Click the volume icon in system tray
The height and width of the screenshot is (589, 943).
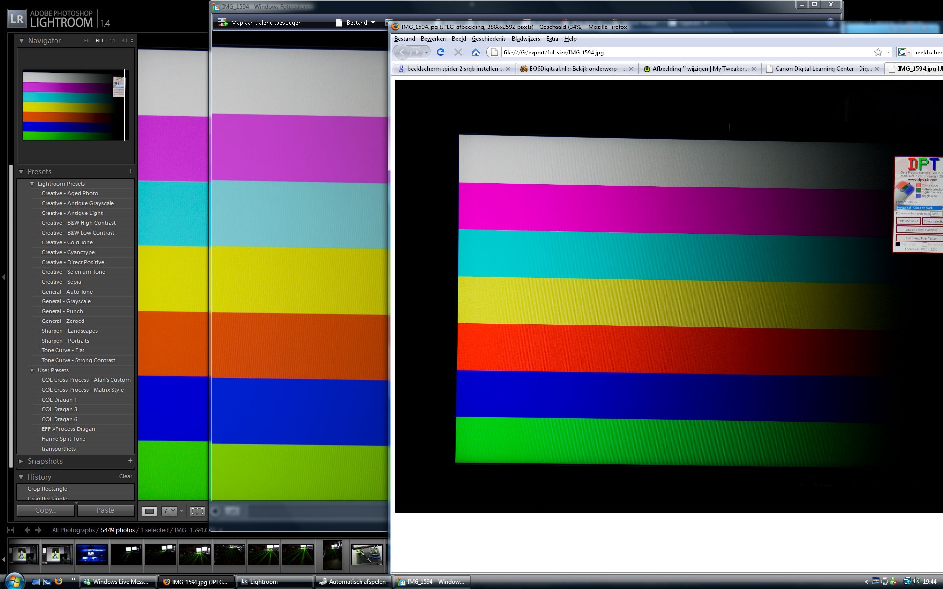(x=916, y=582)
